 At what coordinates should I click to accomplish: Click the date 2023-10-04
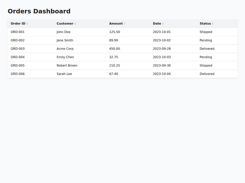pos(162,74)
